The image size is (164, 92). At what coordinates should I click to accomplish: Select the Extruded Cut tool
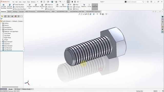point(29,6)
